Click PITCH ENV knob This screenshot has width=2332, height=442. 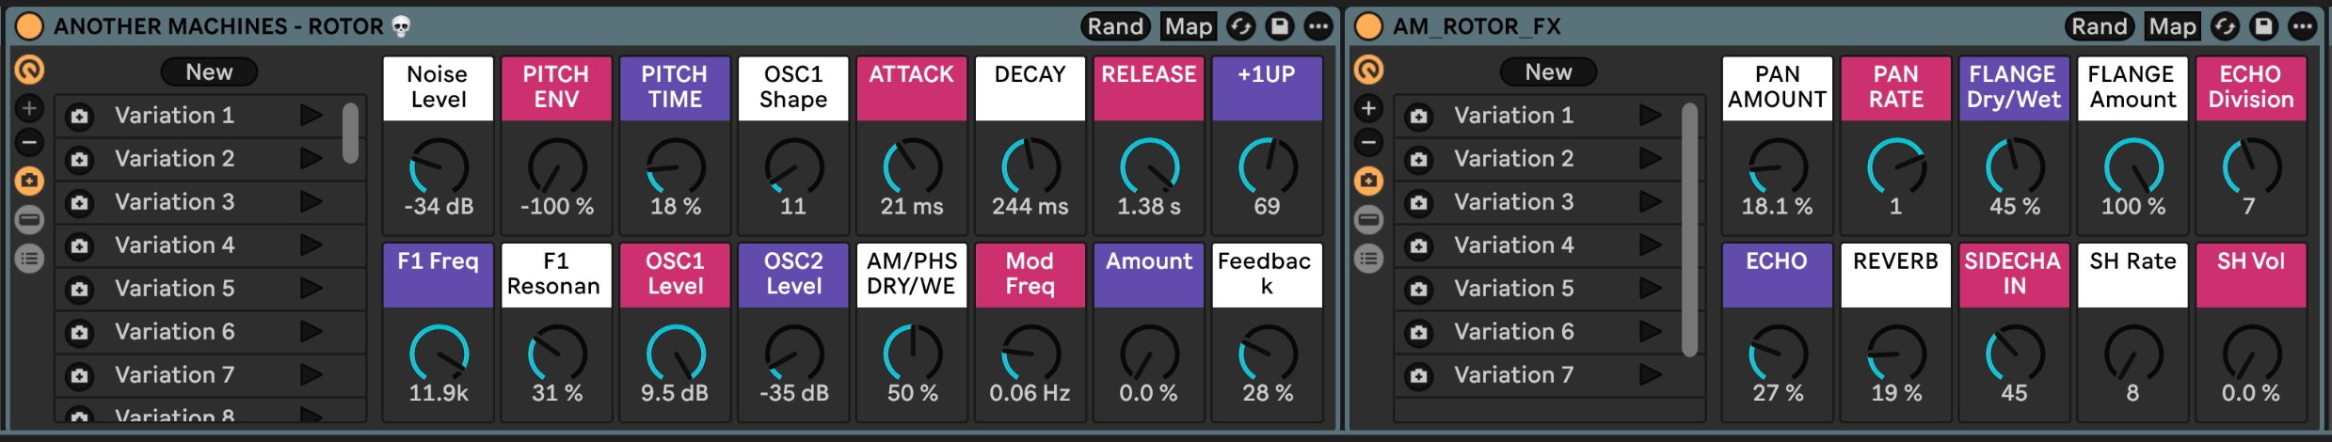(557, 167)
